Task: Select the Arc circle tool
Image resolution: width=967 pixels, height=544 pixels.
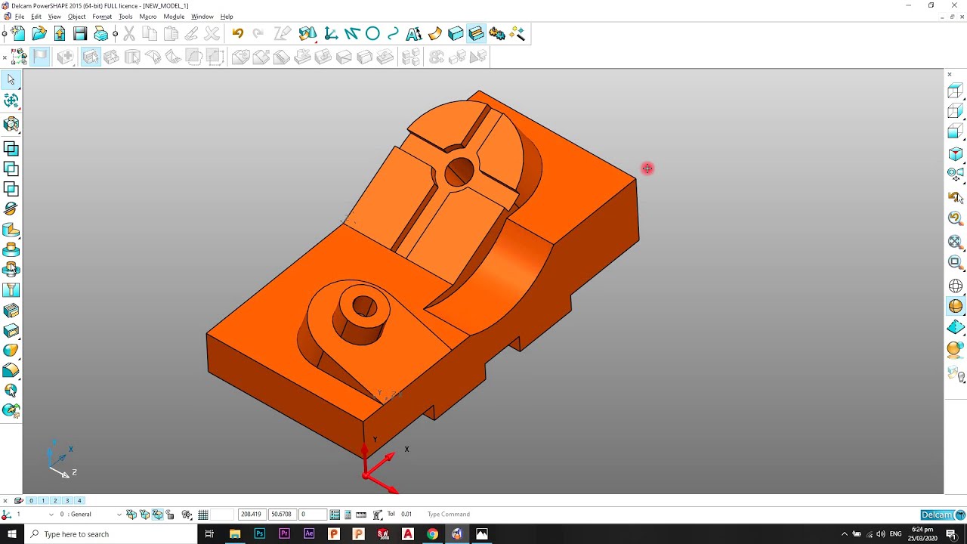Action: [372, 33]
